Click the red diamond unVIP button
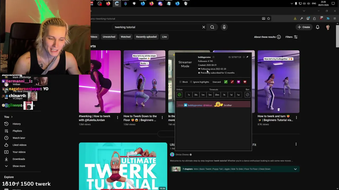339x190 pixels. point(245,82)
